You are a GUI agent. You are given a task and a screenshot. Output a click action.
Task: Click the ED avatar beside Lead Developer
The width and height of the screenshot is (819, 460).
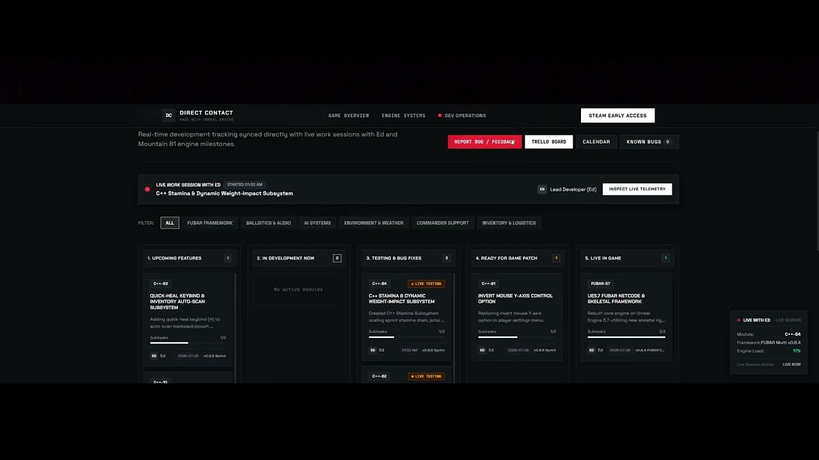[x=542, y=189]
